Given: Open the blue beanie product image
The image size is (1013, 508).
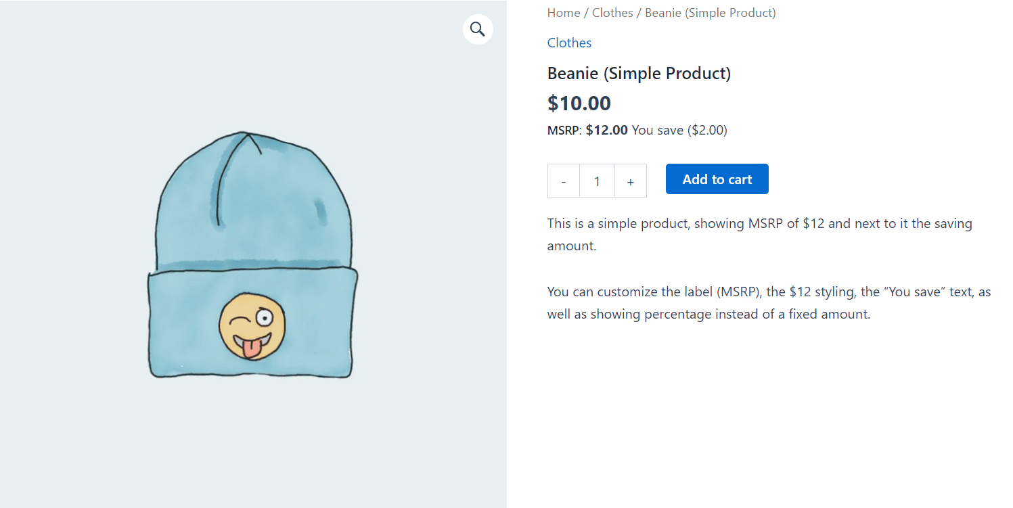Looking at the screenshot, I should [x=253, y=254].
